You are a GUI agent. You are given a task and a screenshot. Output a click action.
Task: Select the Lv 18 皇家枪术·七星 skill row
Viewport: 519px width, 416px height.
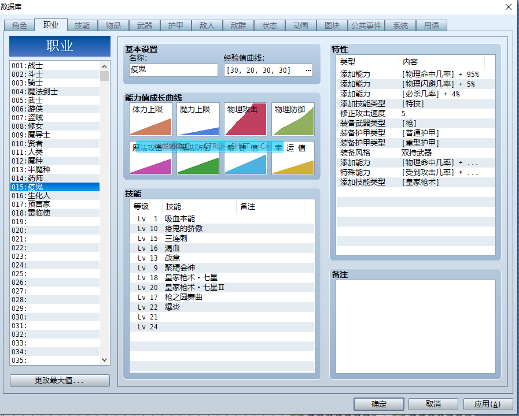pyautogui.click(x=222, y=278)
